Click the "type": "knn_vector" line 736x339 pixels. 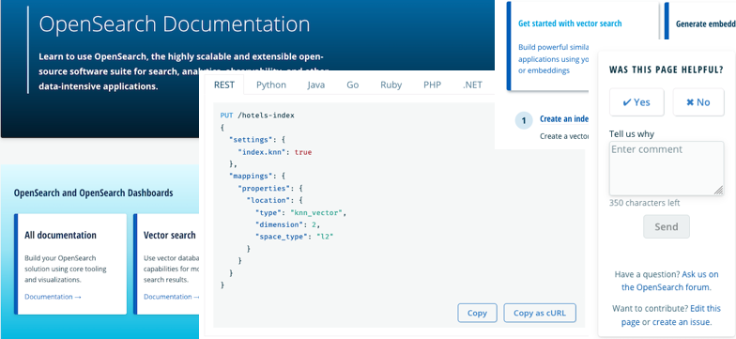300,212
